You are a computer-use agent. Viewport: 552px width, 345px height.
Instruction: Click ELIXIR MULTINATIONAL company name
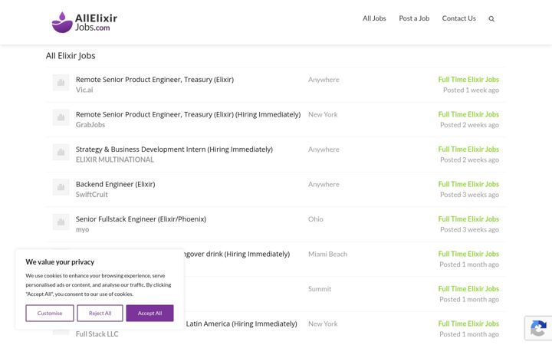coord(115,159)
